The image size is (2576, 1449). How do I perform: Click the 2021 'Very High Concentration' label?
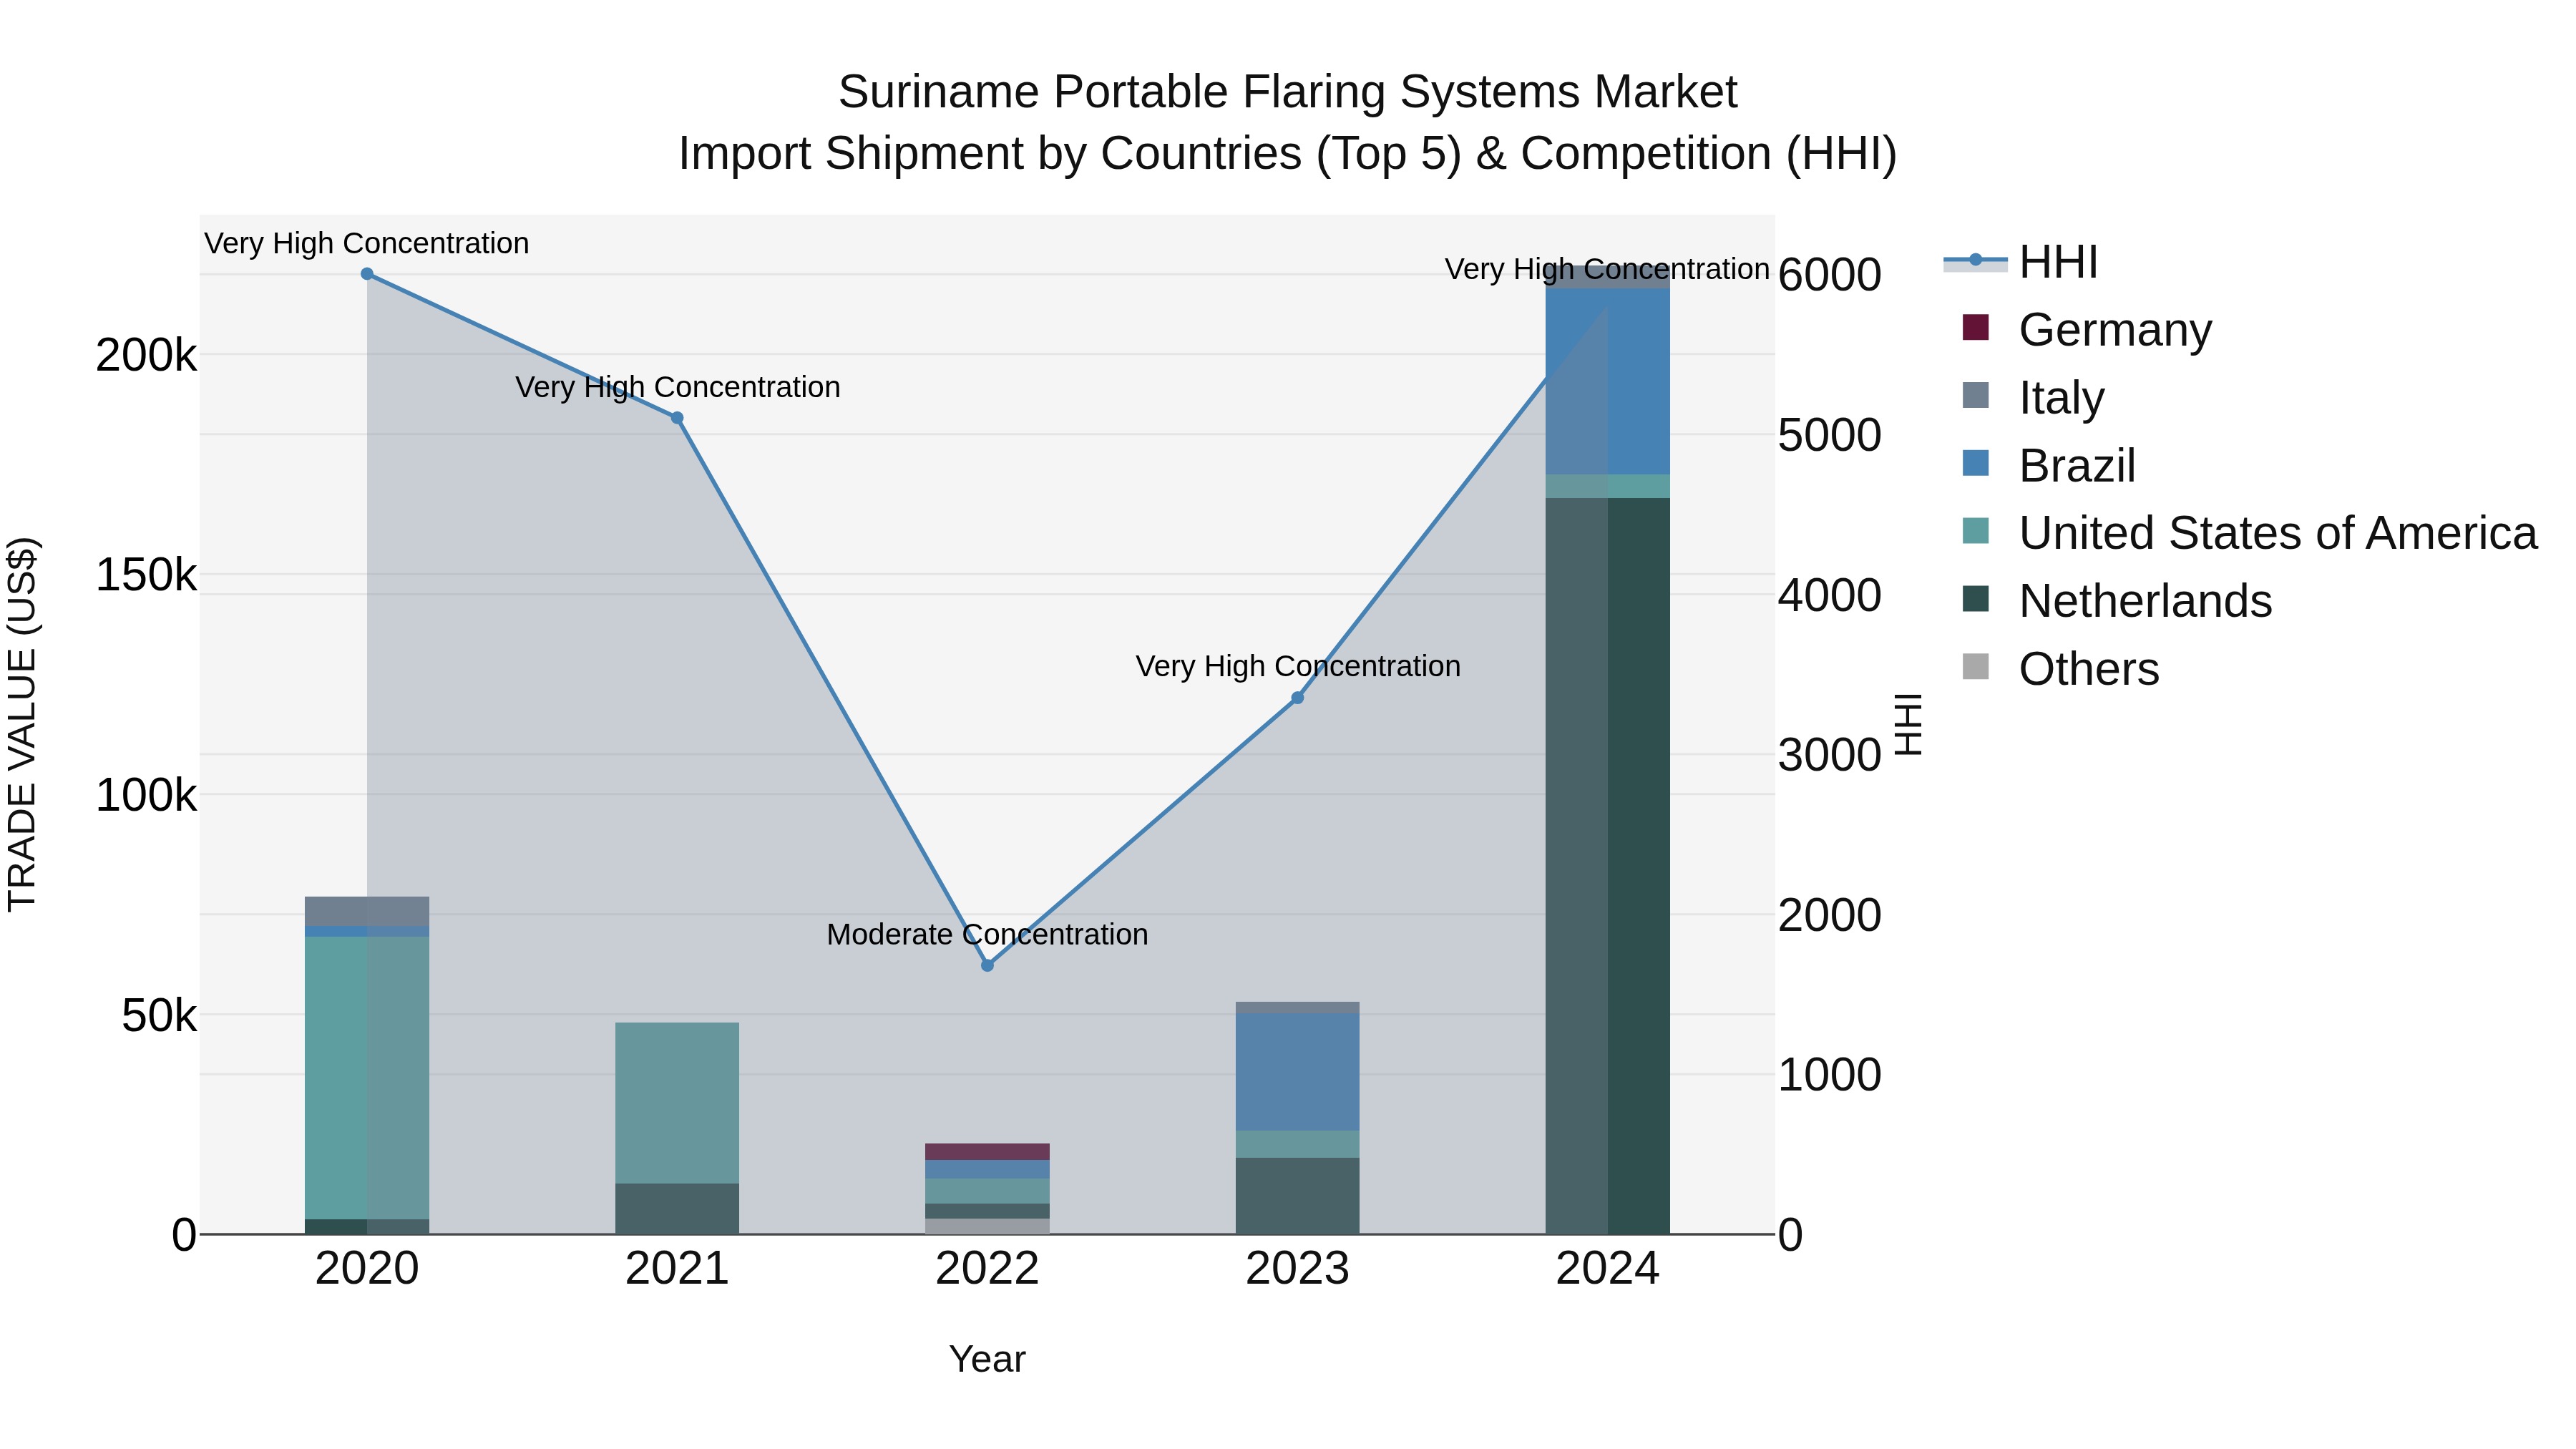677,387
